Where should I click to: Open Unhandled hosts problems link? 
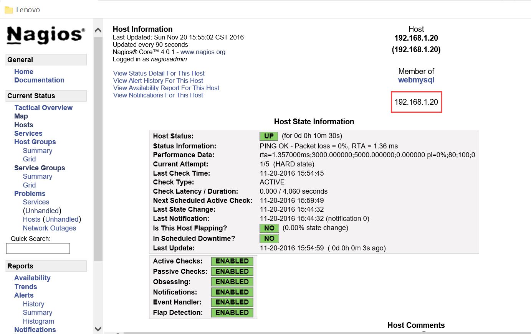[x=62, y=219]
